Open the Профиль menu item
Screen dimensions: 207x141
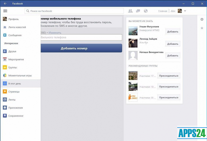tap(20, 19)
